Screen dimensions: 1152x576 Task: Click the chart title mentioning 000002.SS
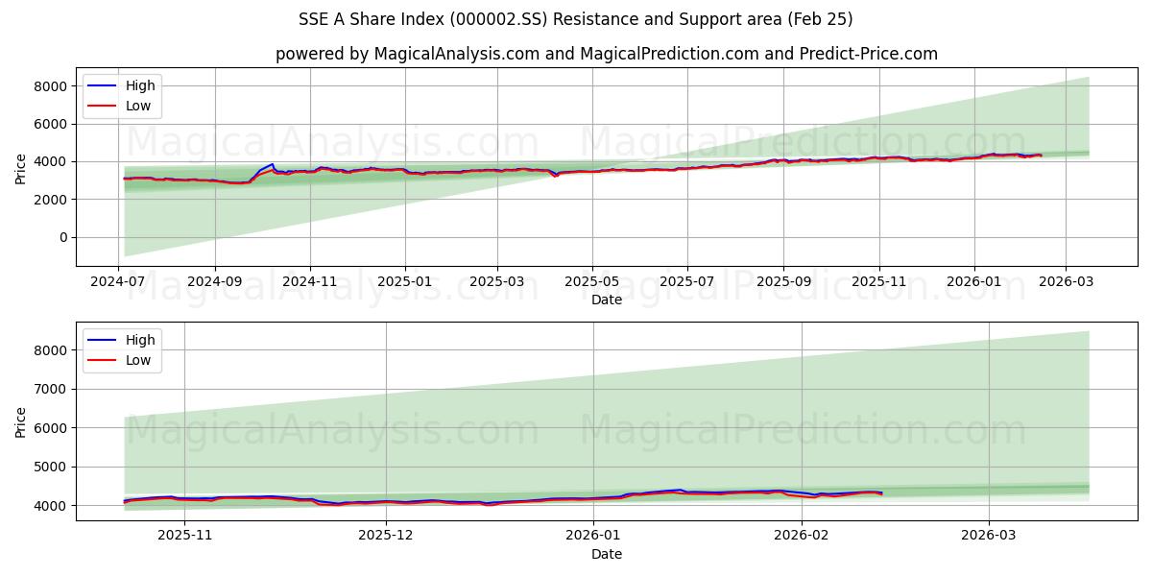576,16
